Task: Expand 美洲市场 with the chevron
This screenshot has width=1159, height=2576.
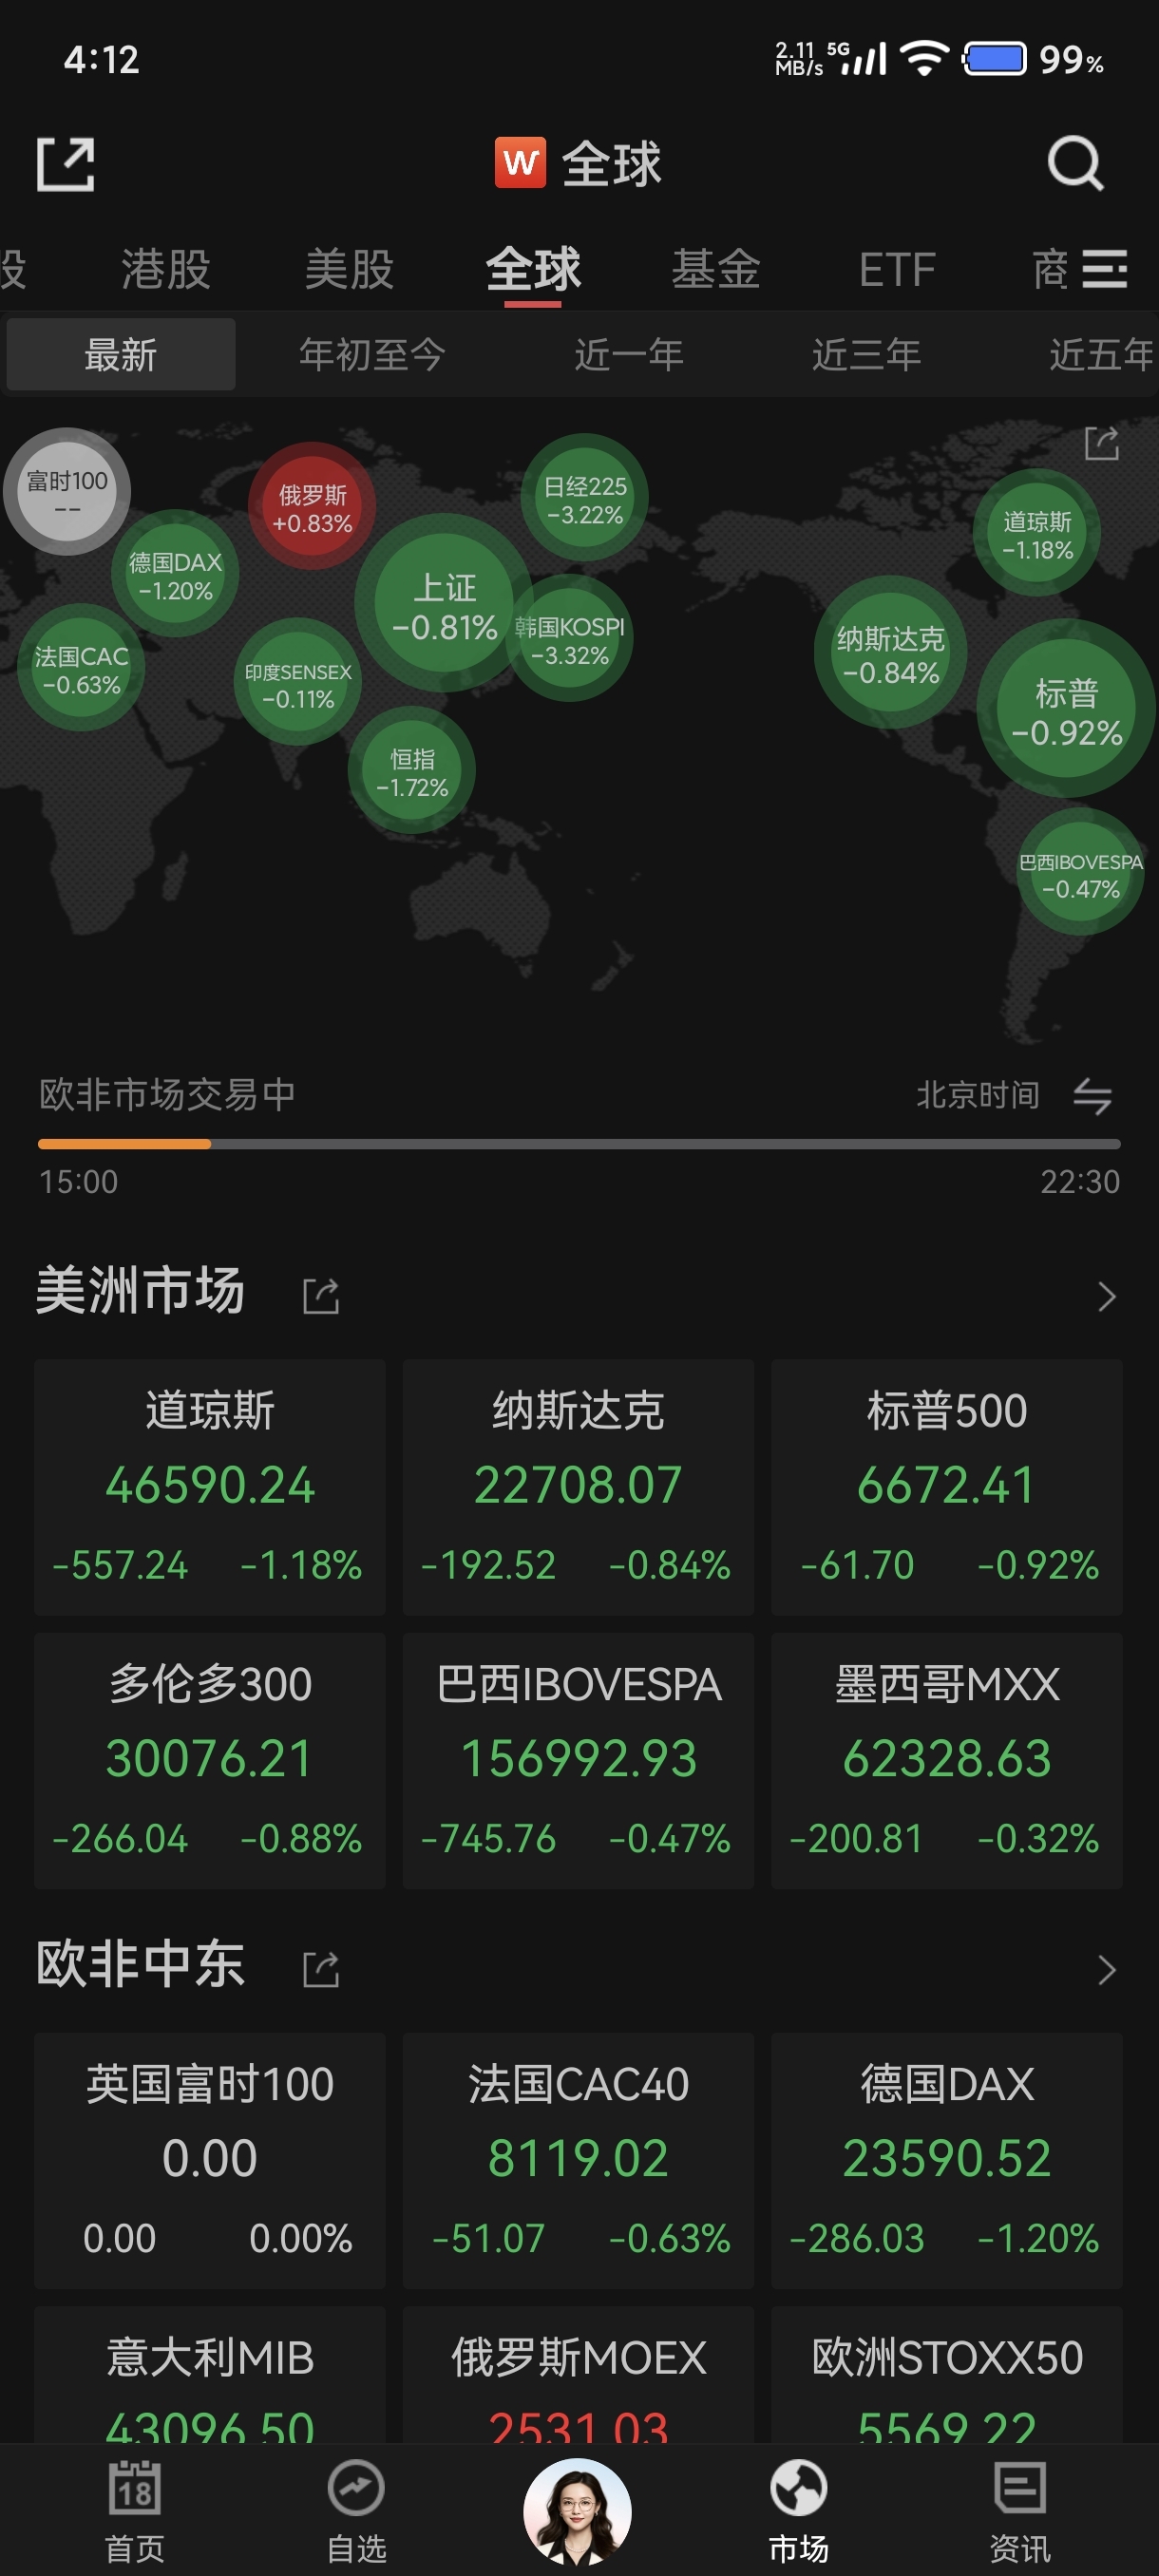Action: coord(1106,1296)
